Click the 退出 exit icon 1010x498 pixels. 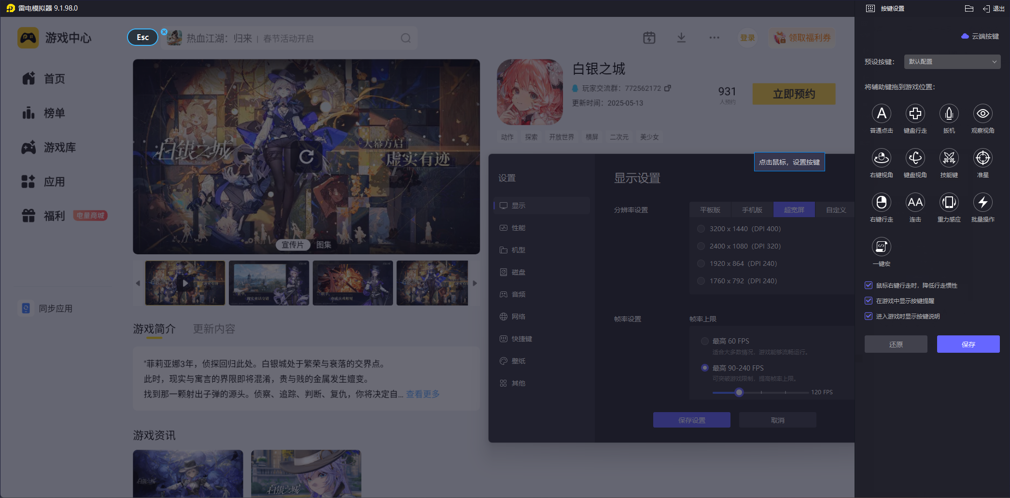pyautogui.click(x=994, y=9)
